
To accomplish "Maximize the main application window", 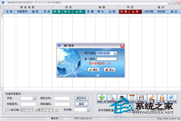I will click(174, 3).
